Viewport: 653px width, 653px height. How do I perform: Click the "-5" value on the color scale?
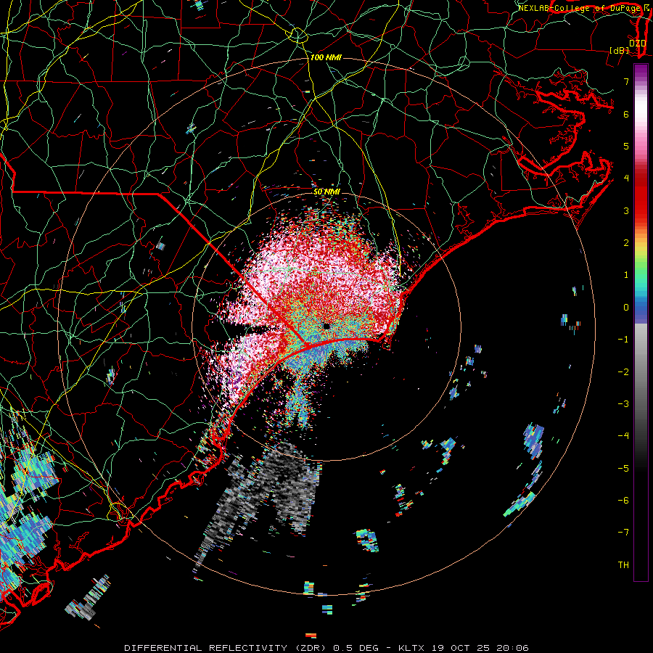[x=623, y=469]
